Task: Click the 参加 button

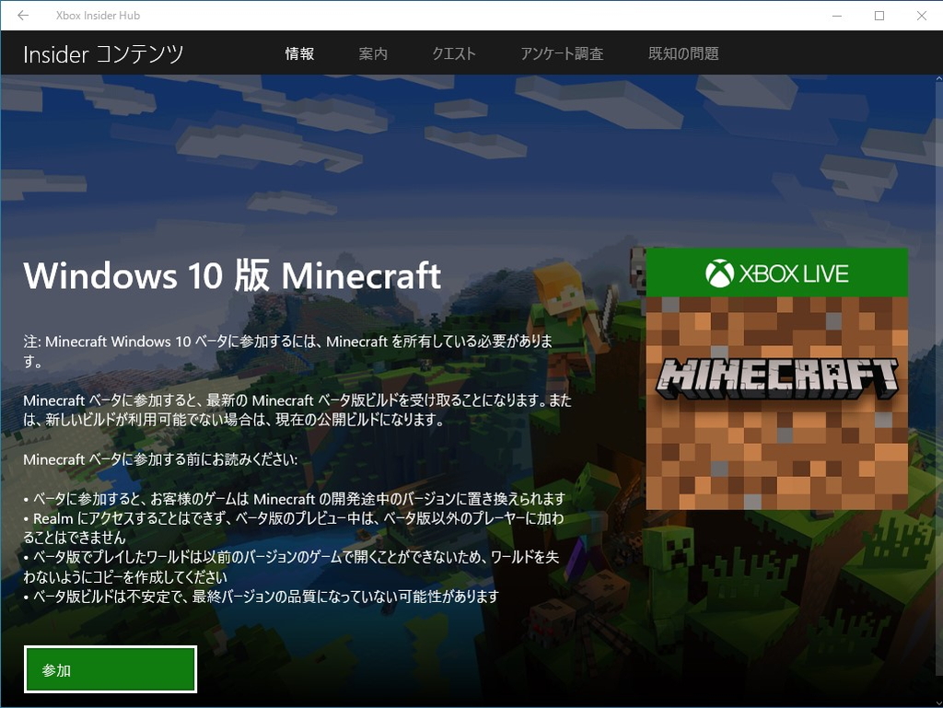Action: click(x=110, y=669)
